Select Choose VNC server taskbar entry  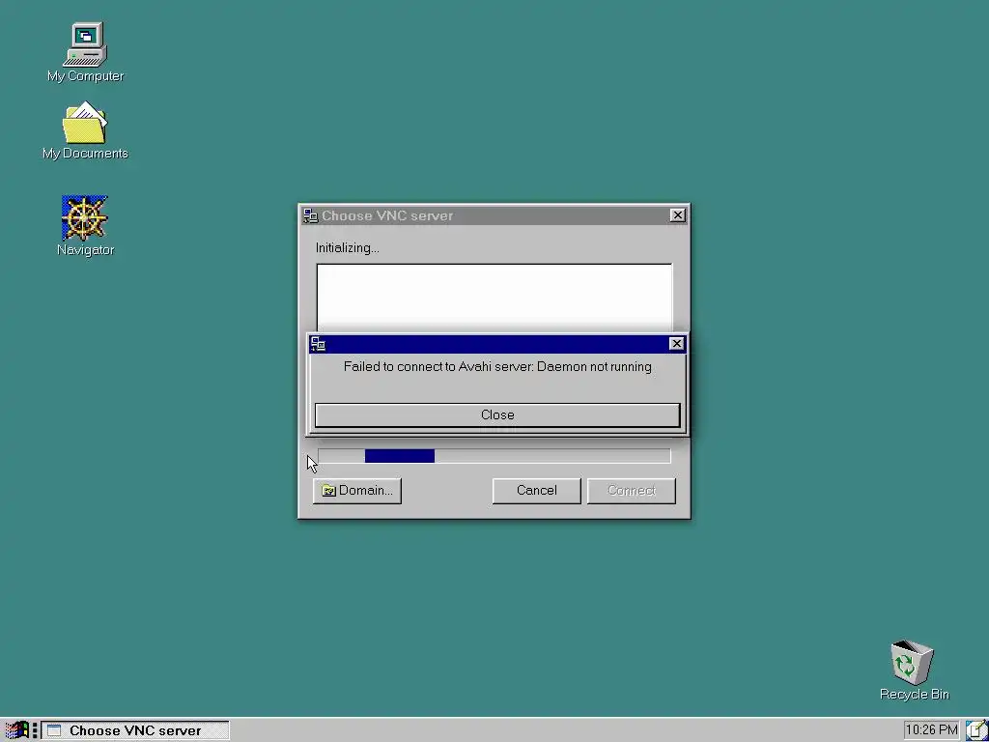(135, 730)
